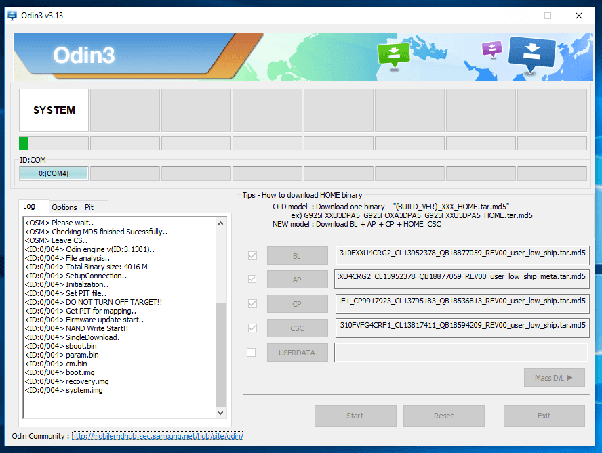Click the 'Odin engine v(ID:3.1301)..' log line
The image size is (602, 453).
pyautogui.click(x=90, y=249)
